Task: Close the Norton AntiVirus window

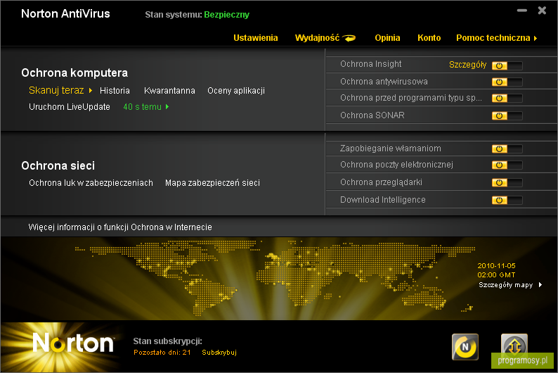Action: click(542, 11)
